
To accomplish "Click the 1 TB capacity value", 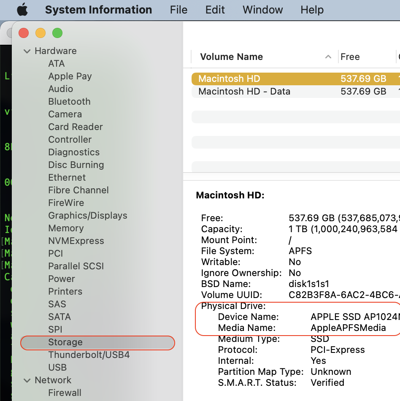I will (x=344, y=229).
